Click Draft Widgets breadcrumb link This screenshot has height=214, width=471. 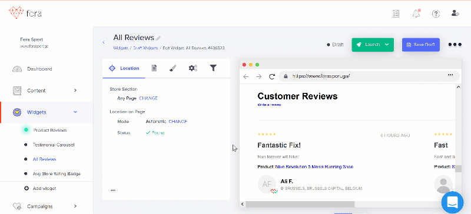[145, 48]
